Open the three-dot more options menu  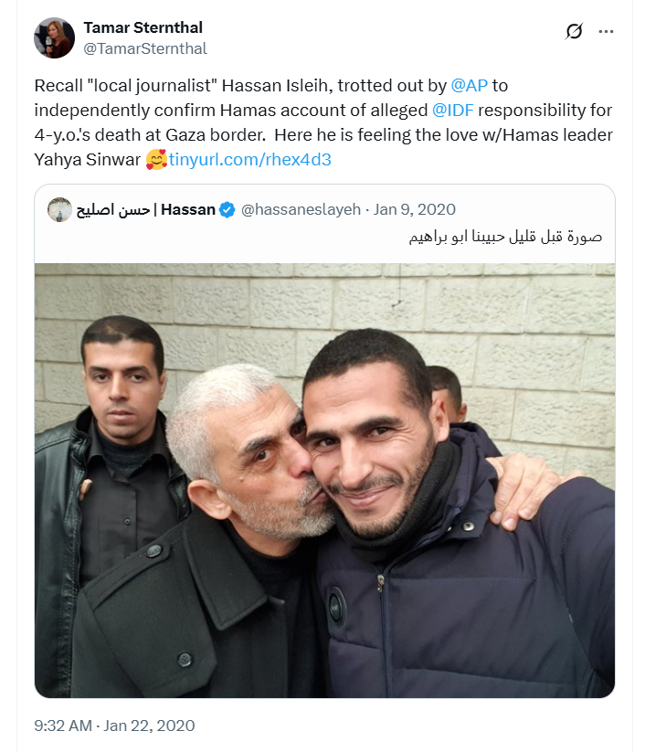606,32
